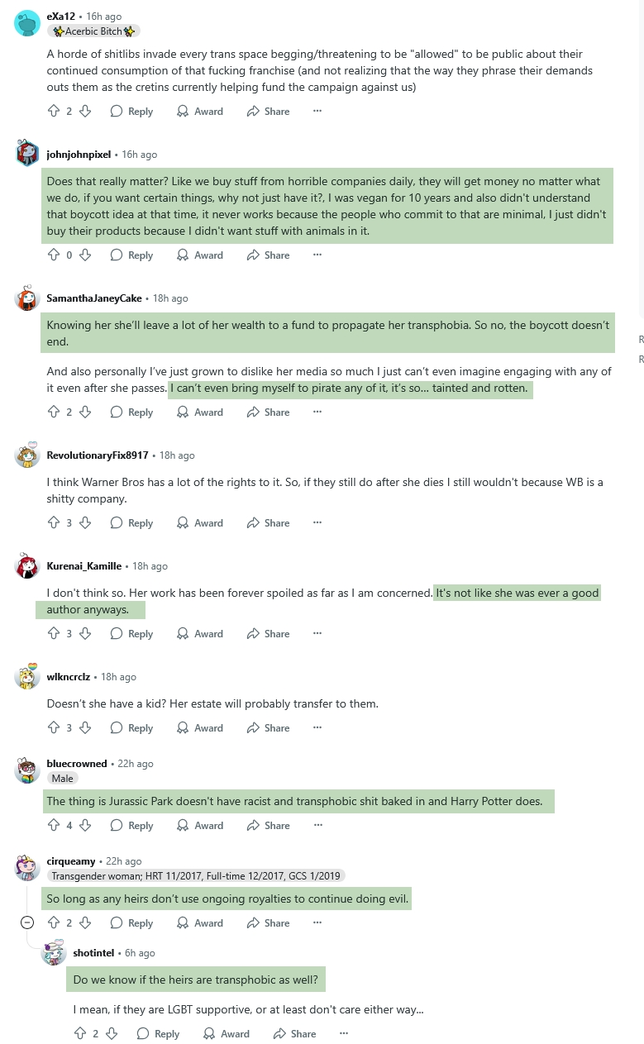Award SamanthaJaneyCake's comment

[x=200, y=412]
